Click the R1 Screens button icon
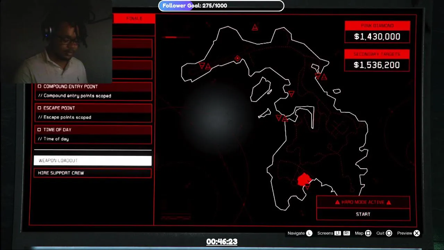Viewport: 444px width, 250px height. (347, 233)
